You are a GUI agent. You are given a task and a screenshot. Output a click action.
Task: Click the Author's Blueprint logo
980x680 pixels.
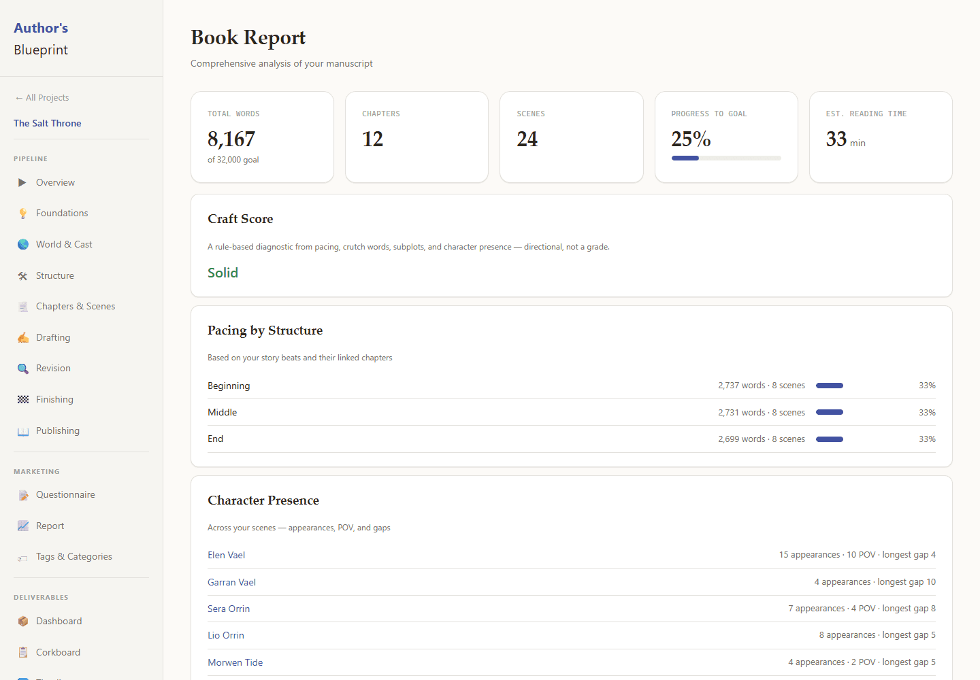coord(41,39)
